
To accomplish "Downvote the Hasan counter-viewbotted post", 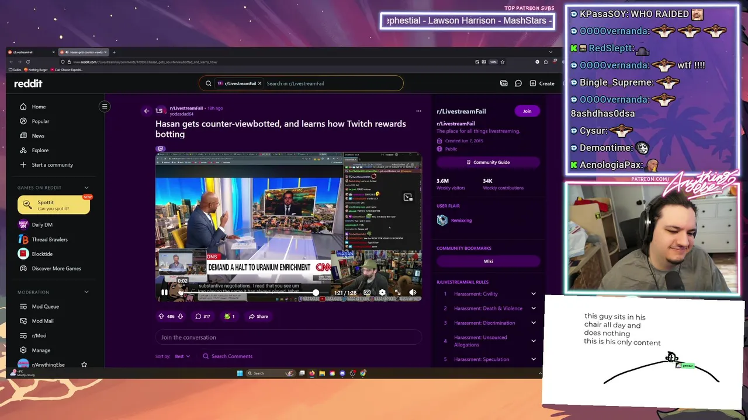I will [180, 316].
